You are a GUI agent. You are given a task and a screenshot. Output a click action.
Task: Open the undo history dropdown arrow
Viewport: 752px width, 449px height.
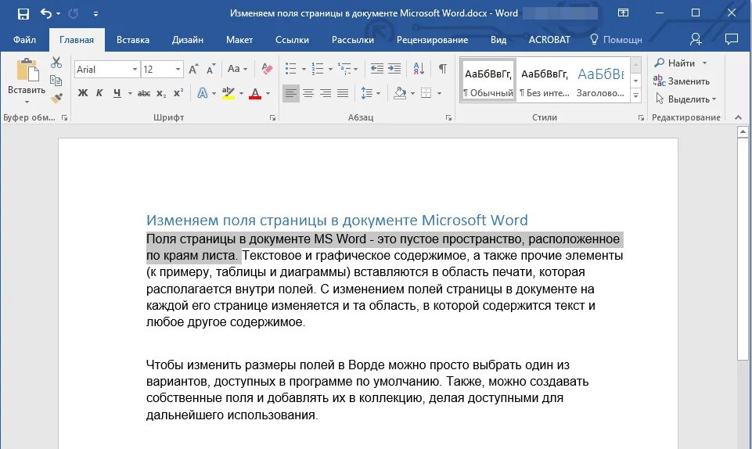pos(59,14)
